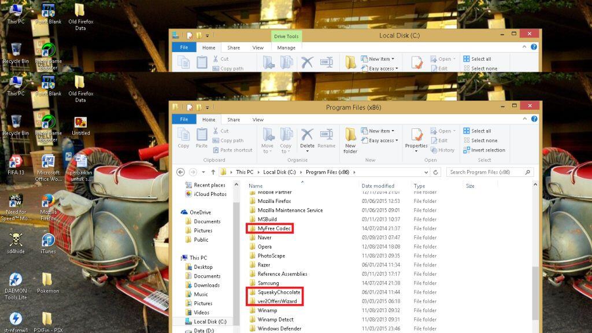592x333 pixels.
Task: Click file list scrollbar up arrow
Action: coord(535,184)
